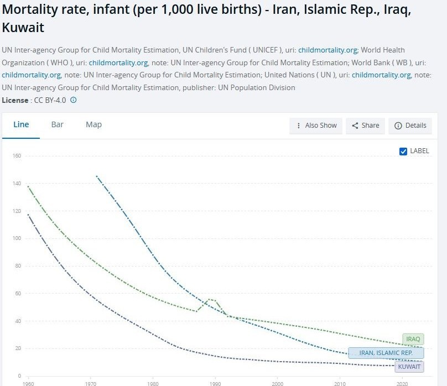Uncheck the LABEL checkbox
This screenshot has width=447, height=386.
point(403,151)
